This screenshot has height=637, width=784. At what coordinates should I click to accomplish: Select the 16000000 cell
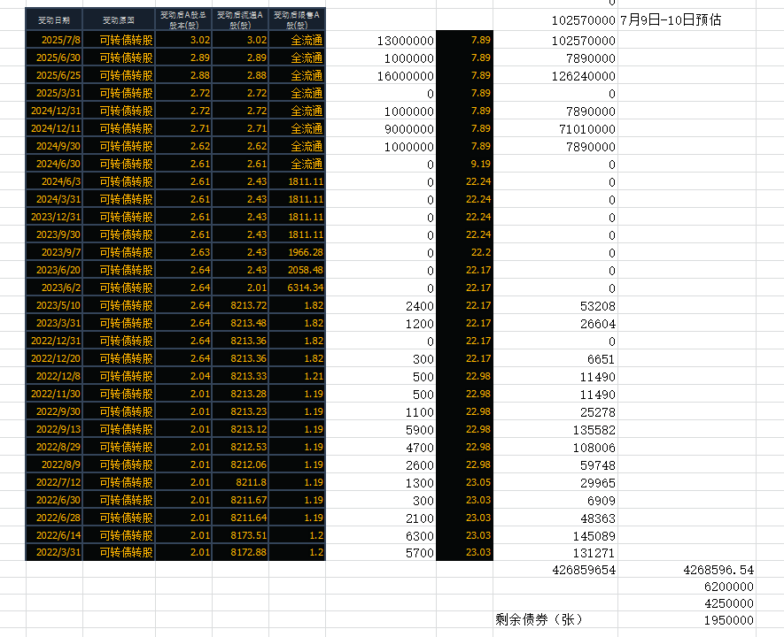[x=381, y=76]
